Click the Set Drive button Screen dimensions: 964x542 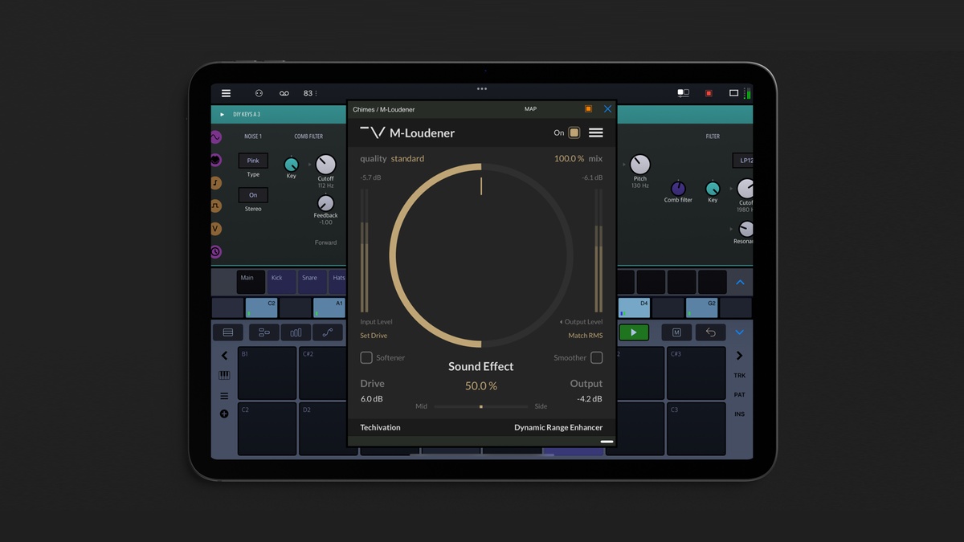(x=374, y=336)
